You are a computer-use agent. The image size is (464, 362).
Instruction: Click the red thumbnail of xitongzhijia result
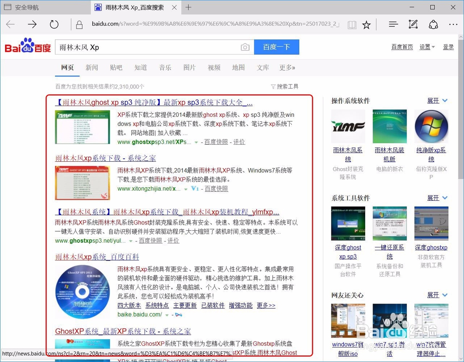coord(83,183)
